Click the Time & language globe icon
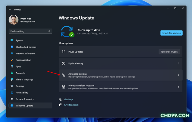 click(12, 80)
